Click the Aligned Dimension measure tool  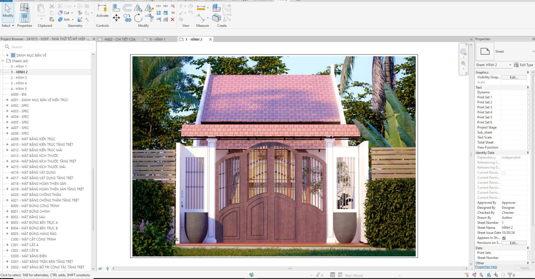[201, 7]
